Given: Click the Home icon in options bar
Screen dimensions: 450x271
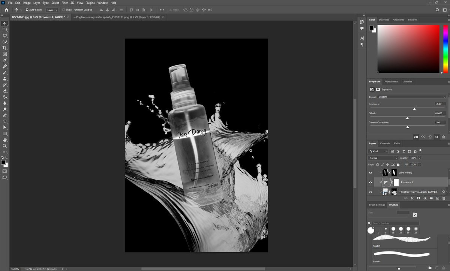Looking at the screenshot, I should (x=6, y=10).
